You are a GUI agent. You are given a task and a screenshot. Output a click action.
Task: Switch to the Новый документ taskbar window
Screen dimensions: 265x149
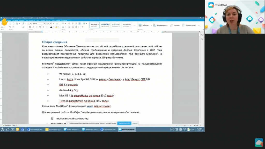pos(72,129)
